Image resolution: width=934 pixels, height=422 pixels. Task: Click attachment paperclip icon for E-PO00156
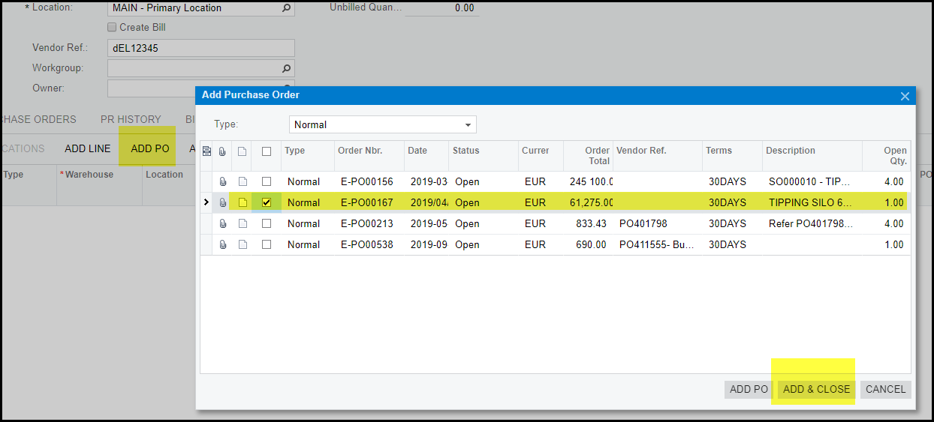click(222, 181)
